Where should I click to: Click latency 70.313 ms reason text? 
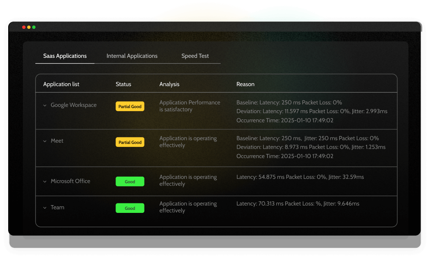click(x=298, y=204)
